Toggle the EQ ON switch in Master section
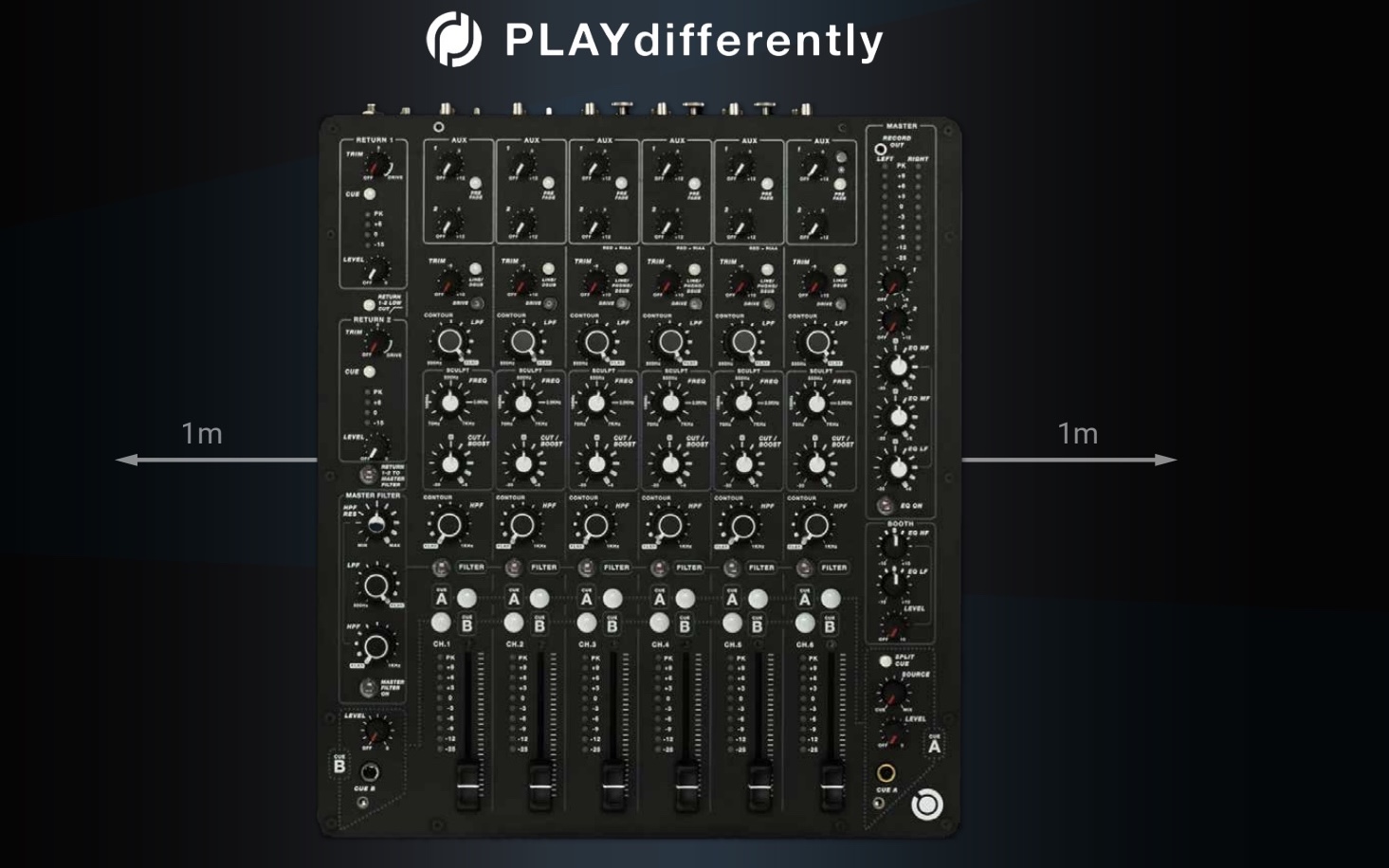The height and width of the screenshot is (868, 1389). point(885,505)
